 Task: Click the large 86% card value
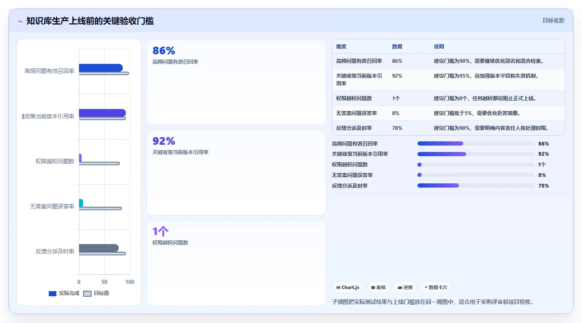pyautogui.click(x=164, y=51)
